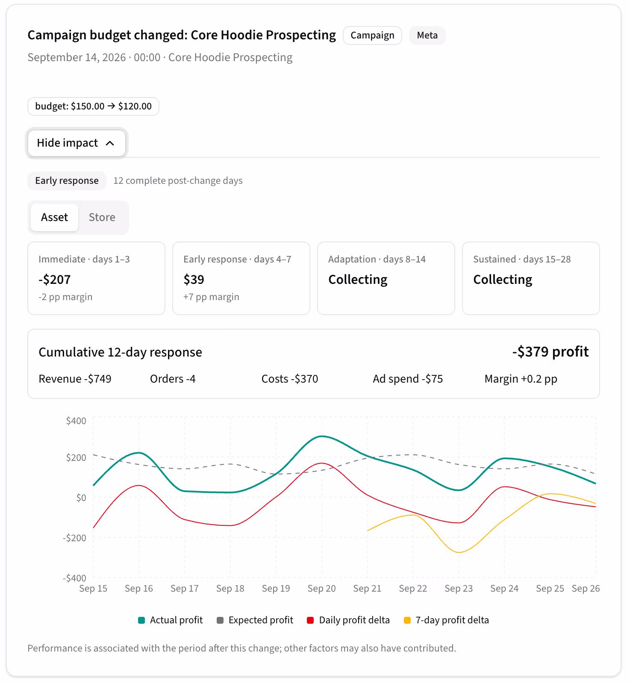Click the Ad spend -$75 value

click(408, 379)
